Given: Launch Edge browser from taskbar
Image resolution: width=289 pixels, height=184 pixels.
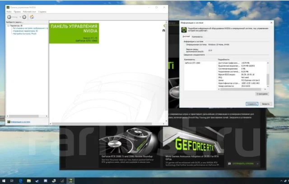Looking at the screenshot, I should [x=20, y=181].
